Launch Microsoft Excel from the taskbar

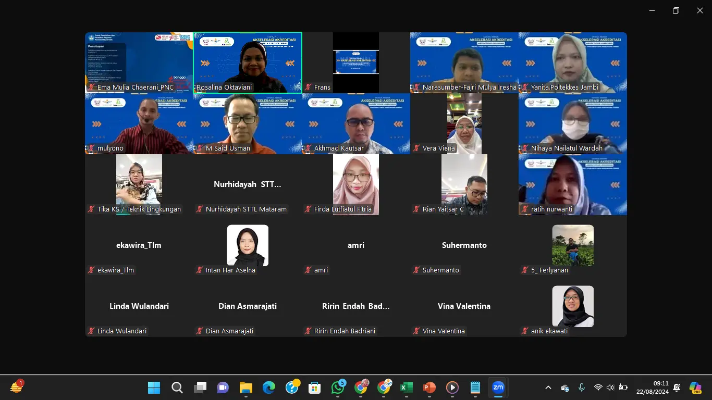(x=406, y=387)
